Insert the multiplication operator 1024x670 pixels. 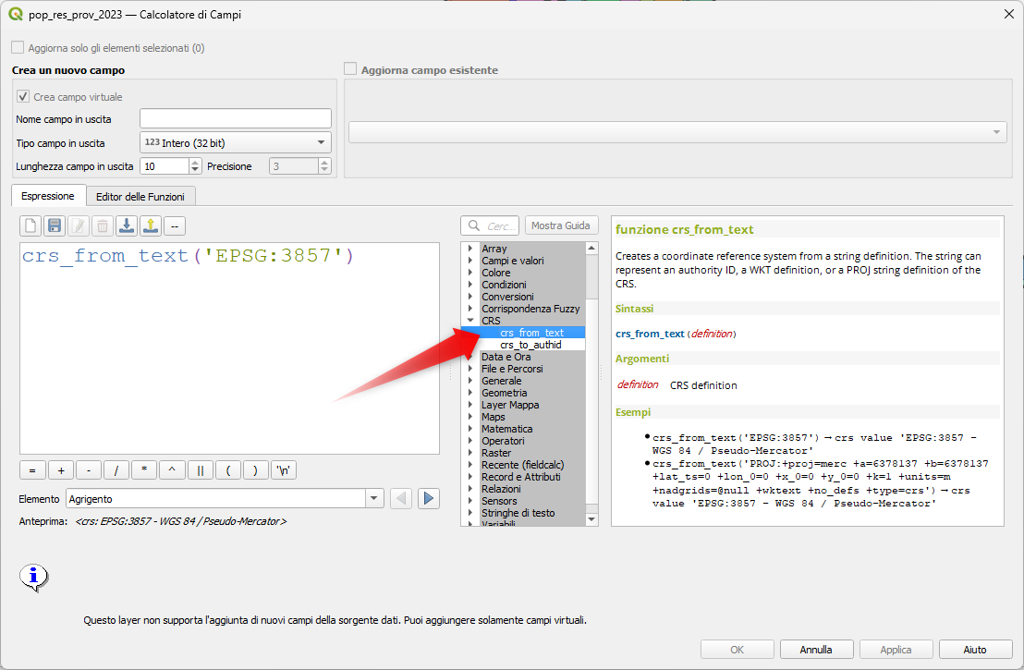point(144,470)
